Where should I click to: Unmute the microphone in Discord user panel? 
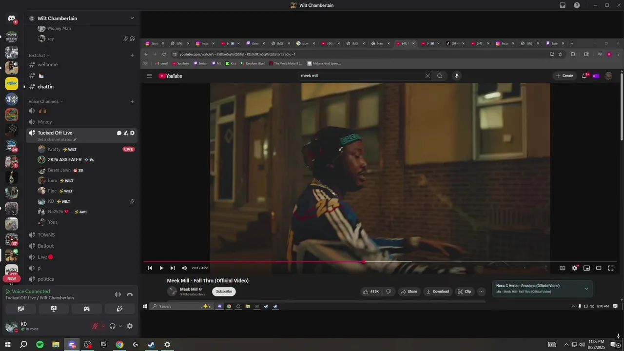click(x=96, y=326)
